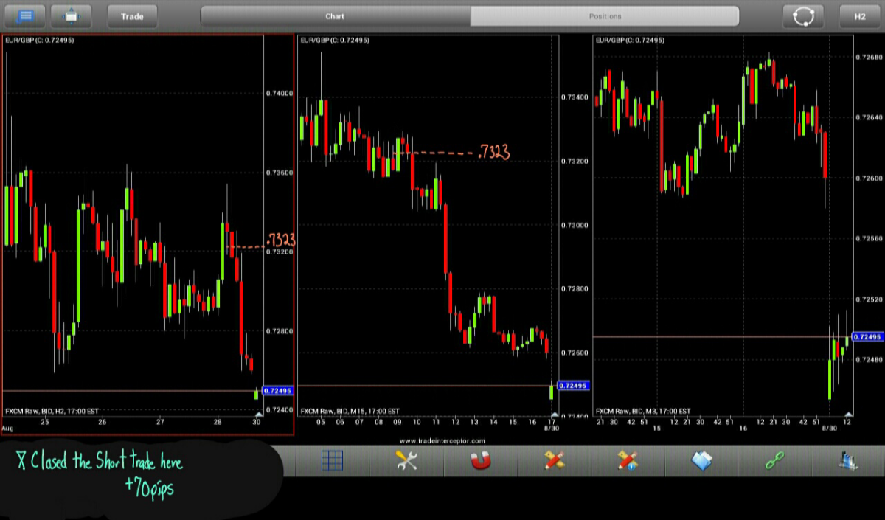Screen dimensions: 885x520
Task: Jump to latest bar in M3 chart
Action: (x=848, y=416)
